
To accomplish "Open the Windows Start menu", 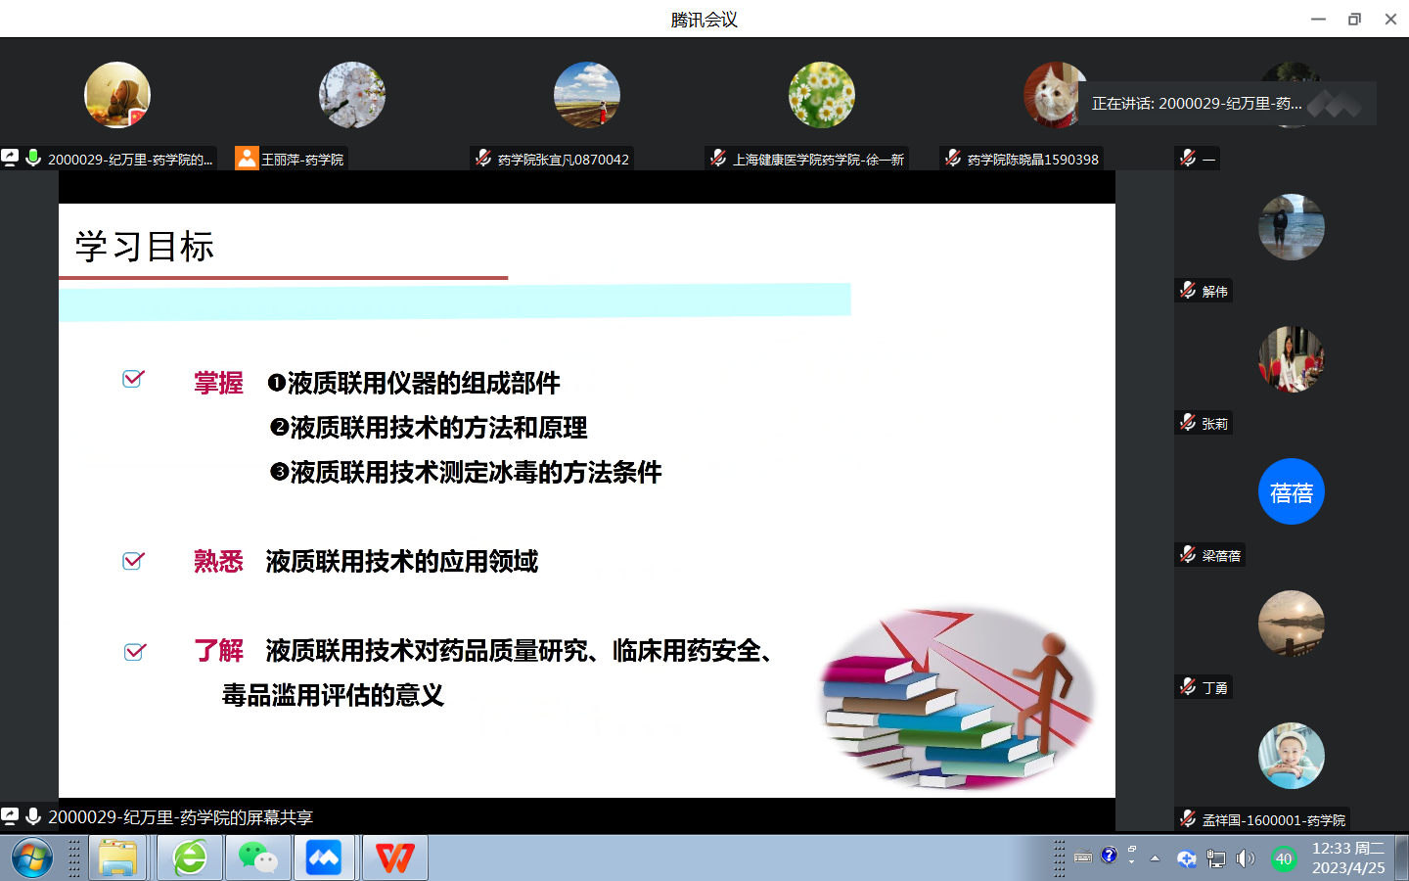I will click(32, 858).
